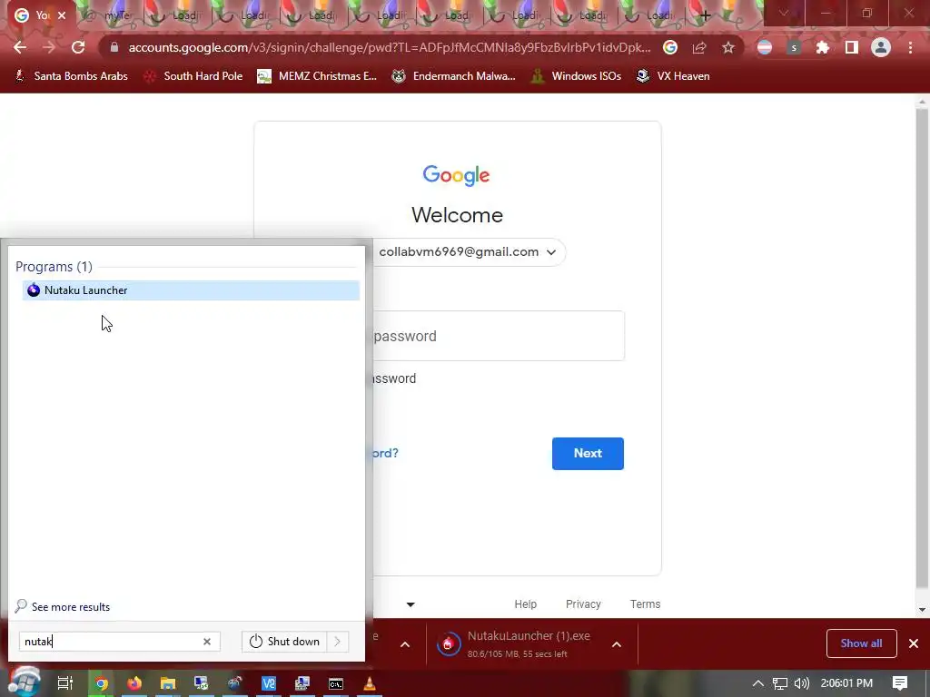Image resolution: width=930 pixels, height=697 pixels.
Task: Click the address bar URL
Action: (389, 47)
